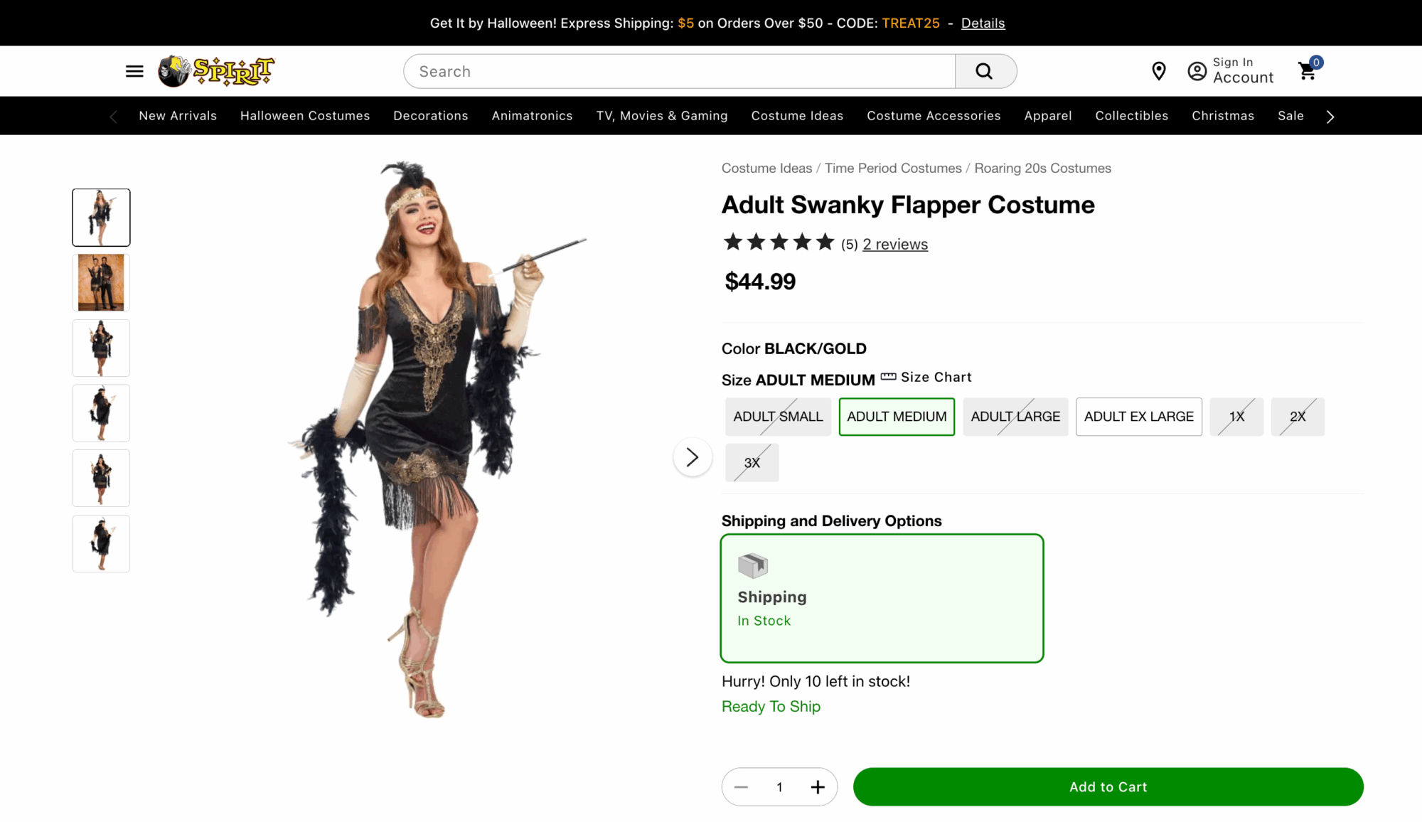Click the Spirit Halloween logo
The height and width of the screenshot is (822, 1422).
tap(216, 71)
